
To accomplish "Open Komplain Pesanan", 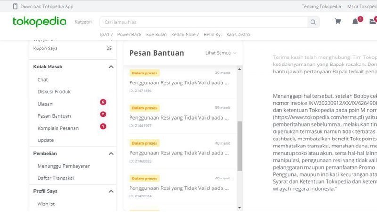I will (58, 128).
